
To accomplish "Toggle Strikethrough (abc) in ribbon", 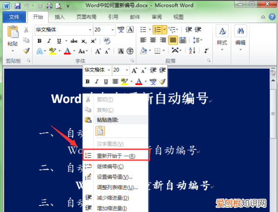I will (74, 41).
